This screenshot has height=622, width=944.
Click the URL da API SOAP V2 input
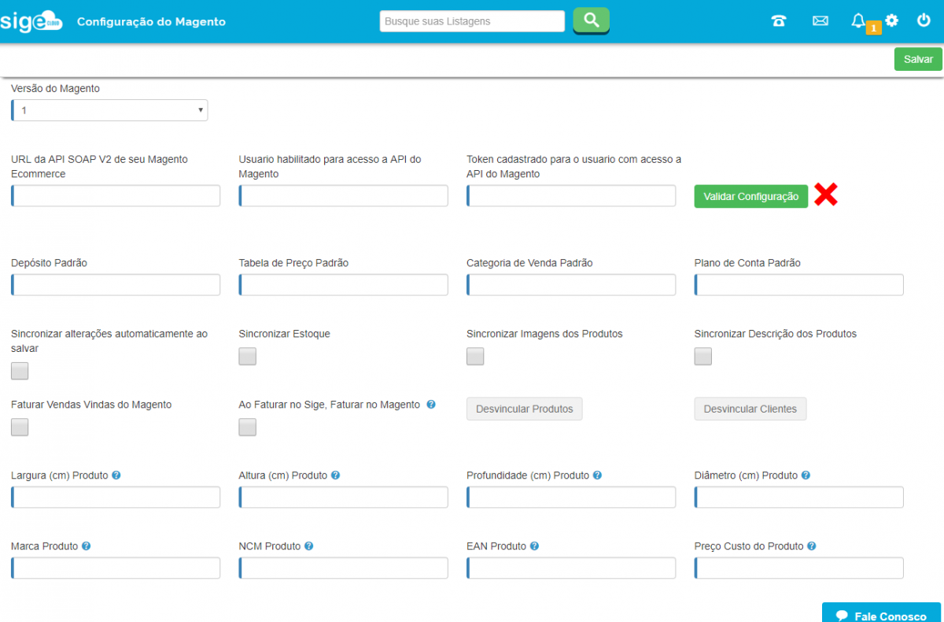116,196
